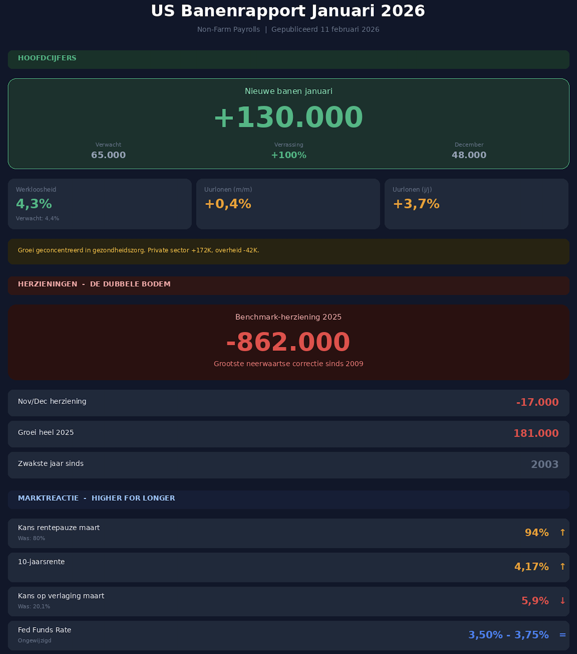
Task: Click the red down arrow beside 5,9%
Action: point(562,601)
